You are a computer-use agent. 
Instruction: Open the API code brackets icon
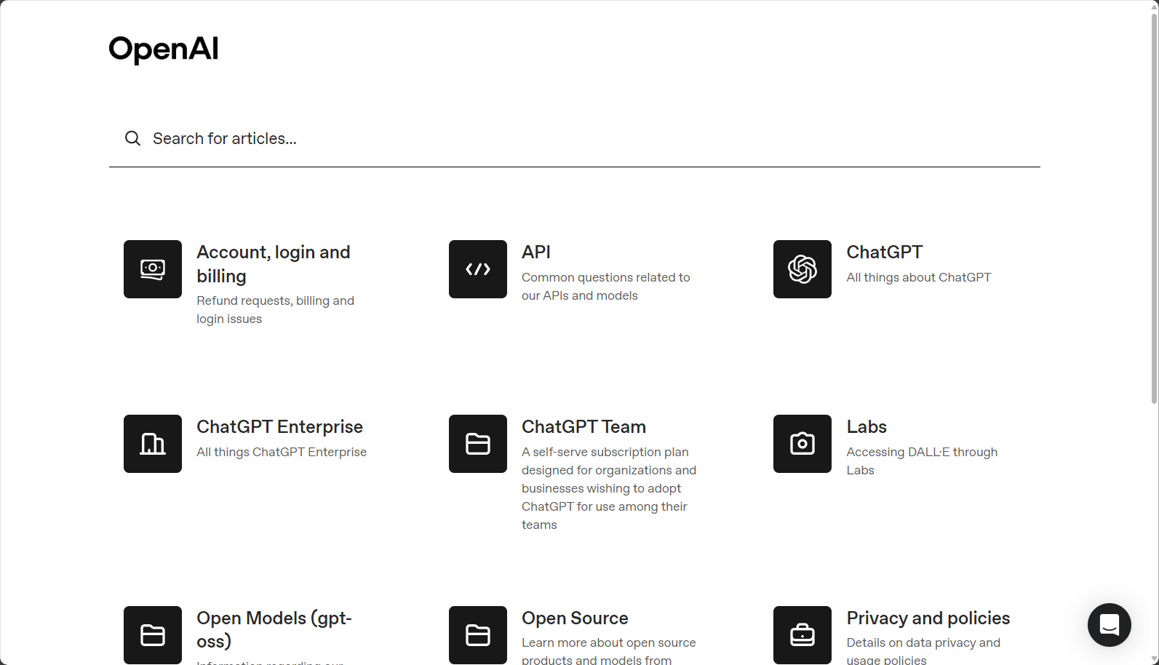(478, 269)
